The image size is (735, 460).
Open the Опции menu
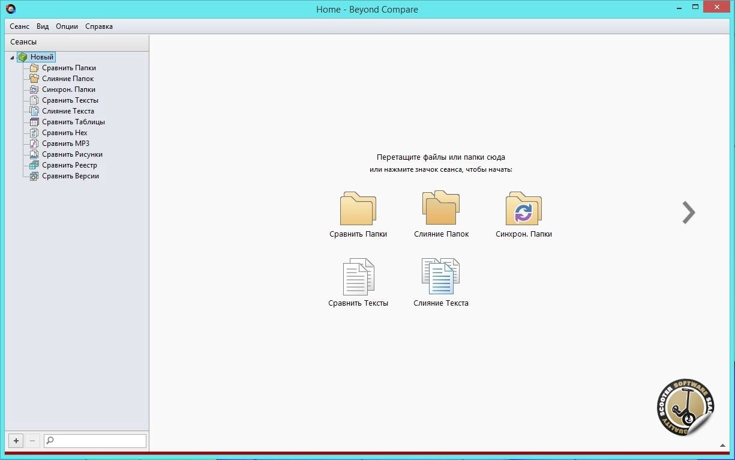[67, 26]
